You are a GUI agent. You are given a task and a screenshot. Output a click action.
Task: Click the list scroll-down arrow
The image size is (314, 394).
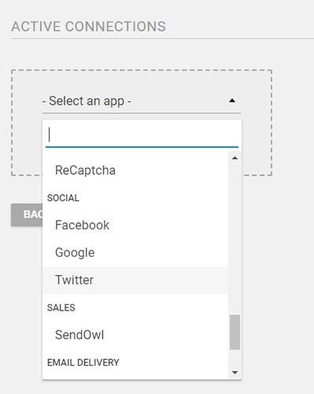pos(235,372)
